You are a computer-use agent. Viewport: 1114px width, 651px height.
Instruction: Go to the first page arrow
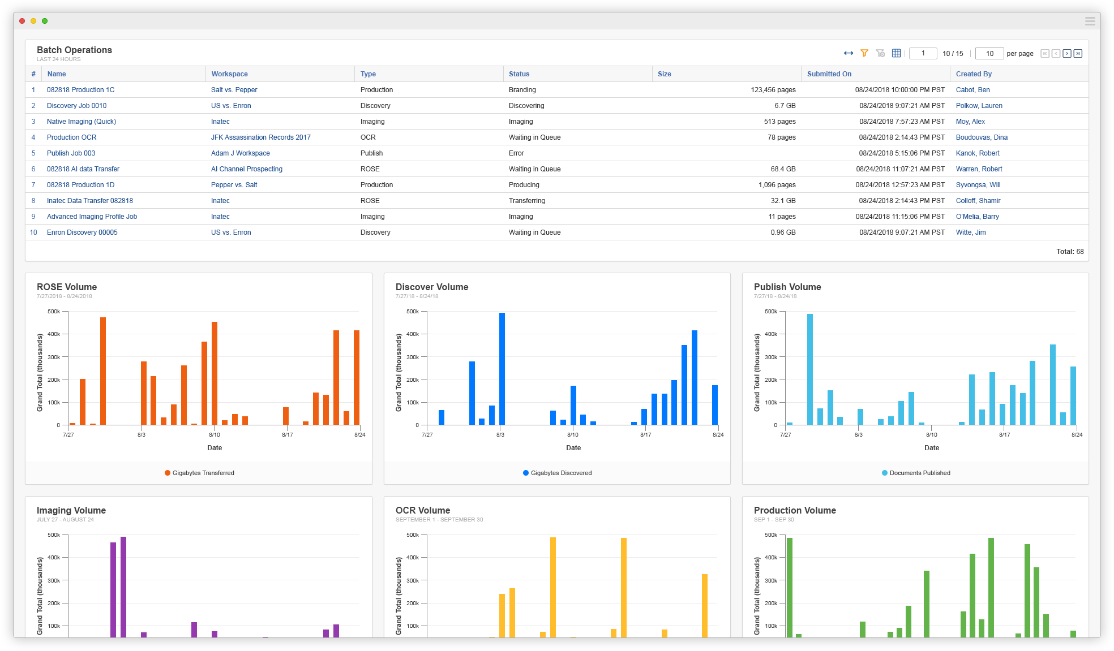[1045, 54]
